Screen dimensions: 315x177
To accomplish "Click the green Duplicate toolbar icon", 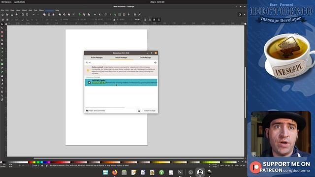I will pyautogui.click(x=80, y=15).
